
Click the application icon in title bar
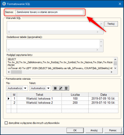(x=4, y=4)
